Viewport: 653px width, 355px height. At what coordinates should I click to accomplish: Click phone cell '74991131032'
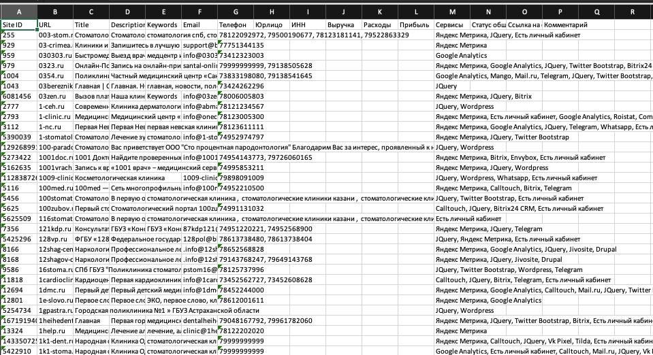click(236, 209)
